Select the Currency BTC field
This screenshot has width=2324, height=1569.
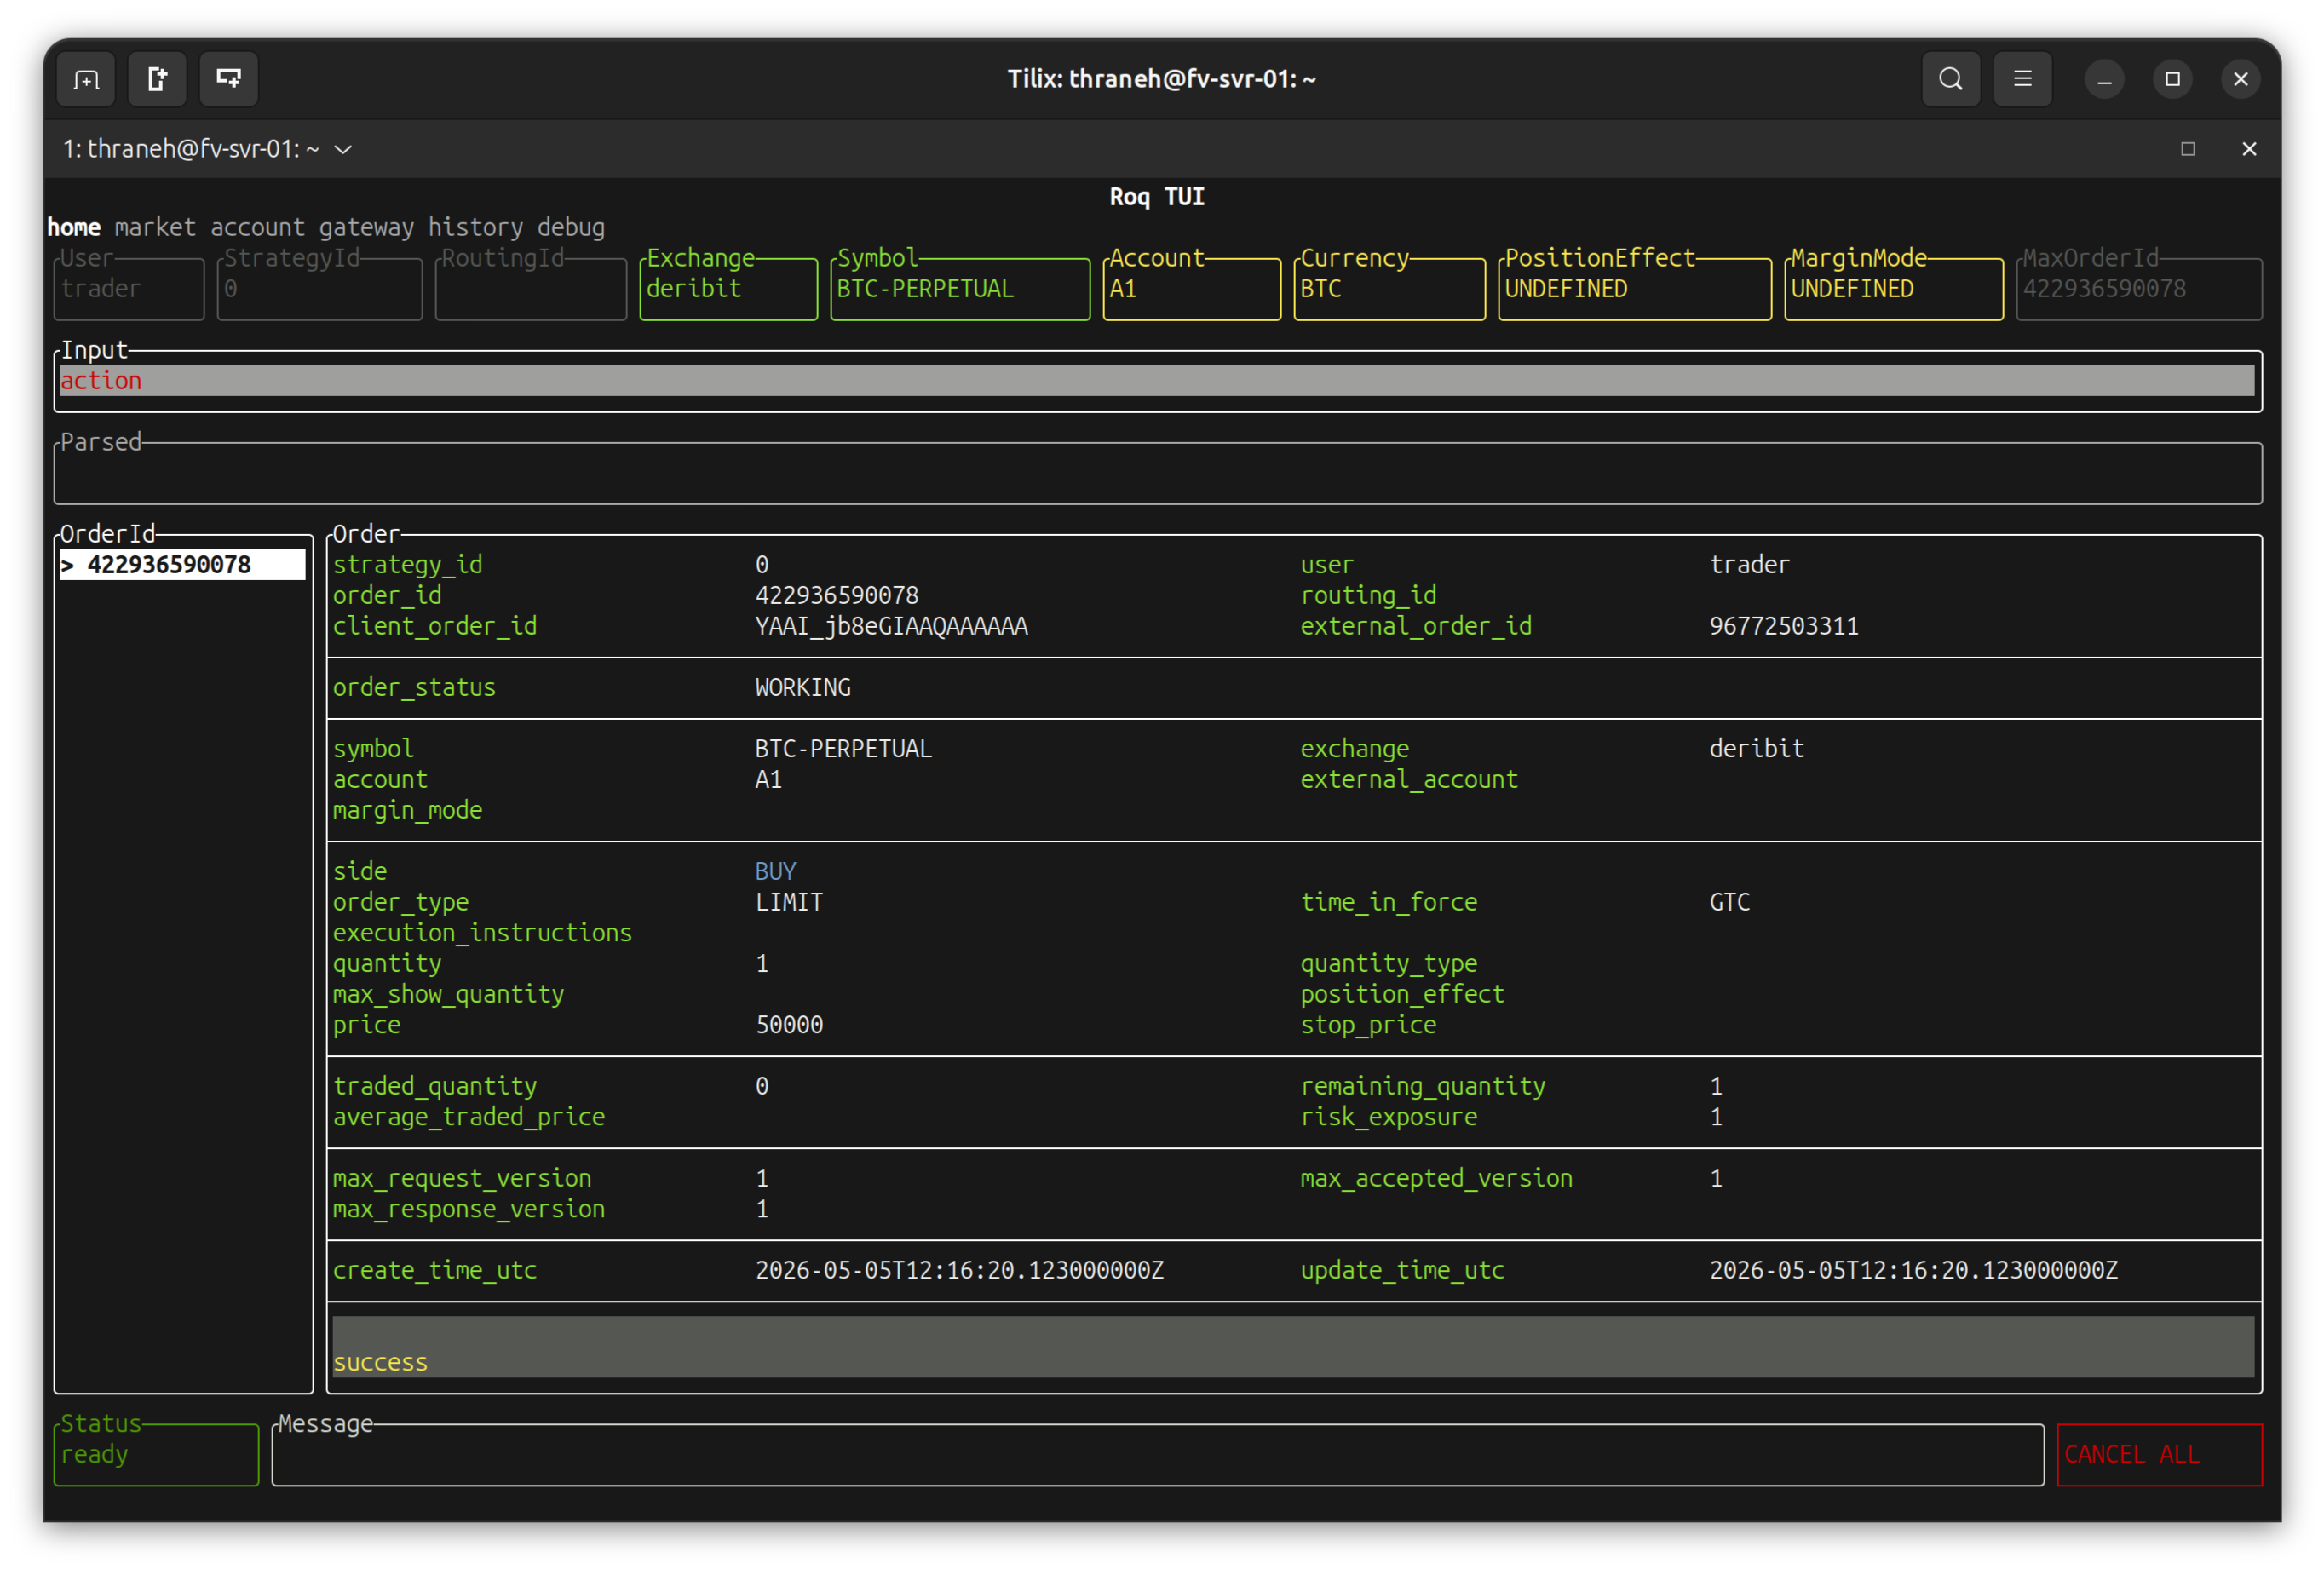[x=1389, y=288]
